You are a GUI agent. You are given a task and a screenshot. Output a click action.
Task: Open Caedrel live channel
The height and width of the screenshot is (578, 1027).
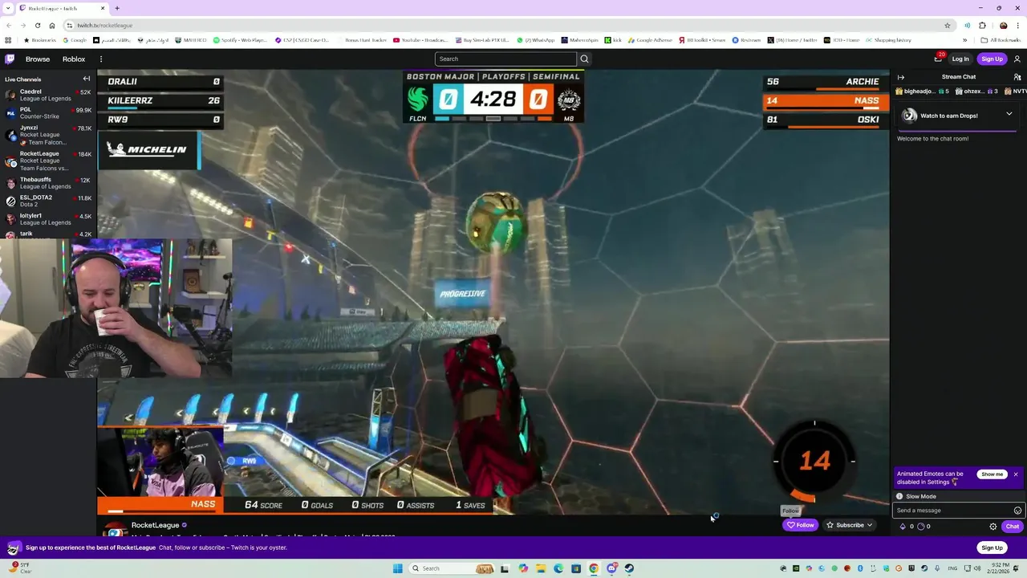coord(48,95)
